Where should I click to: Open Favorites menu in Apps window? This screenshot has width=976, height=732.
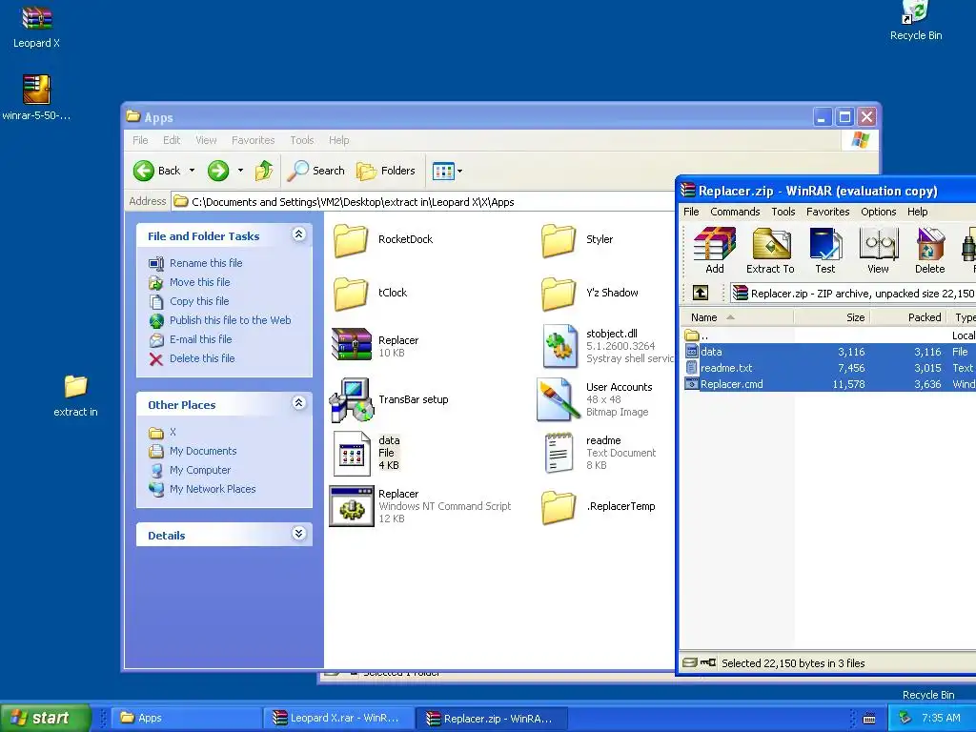(253, 140)
